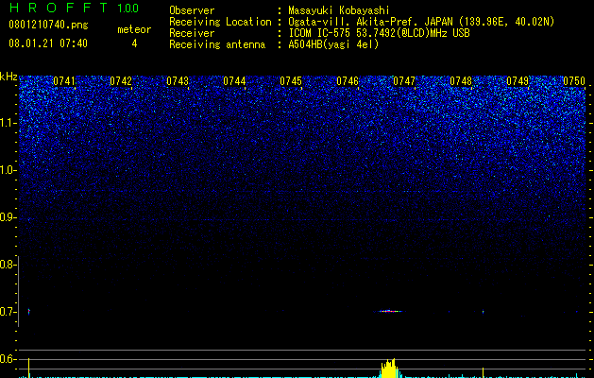Click the 1.1 kHz axis label
The image size is (594, 378).
tap(8, 123)
